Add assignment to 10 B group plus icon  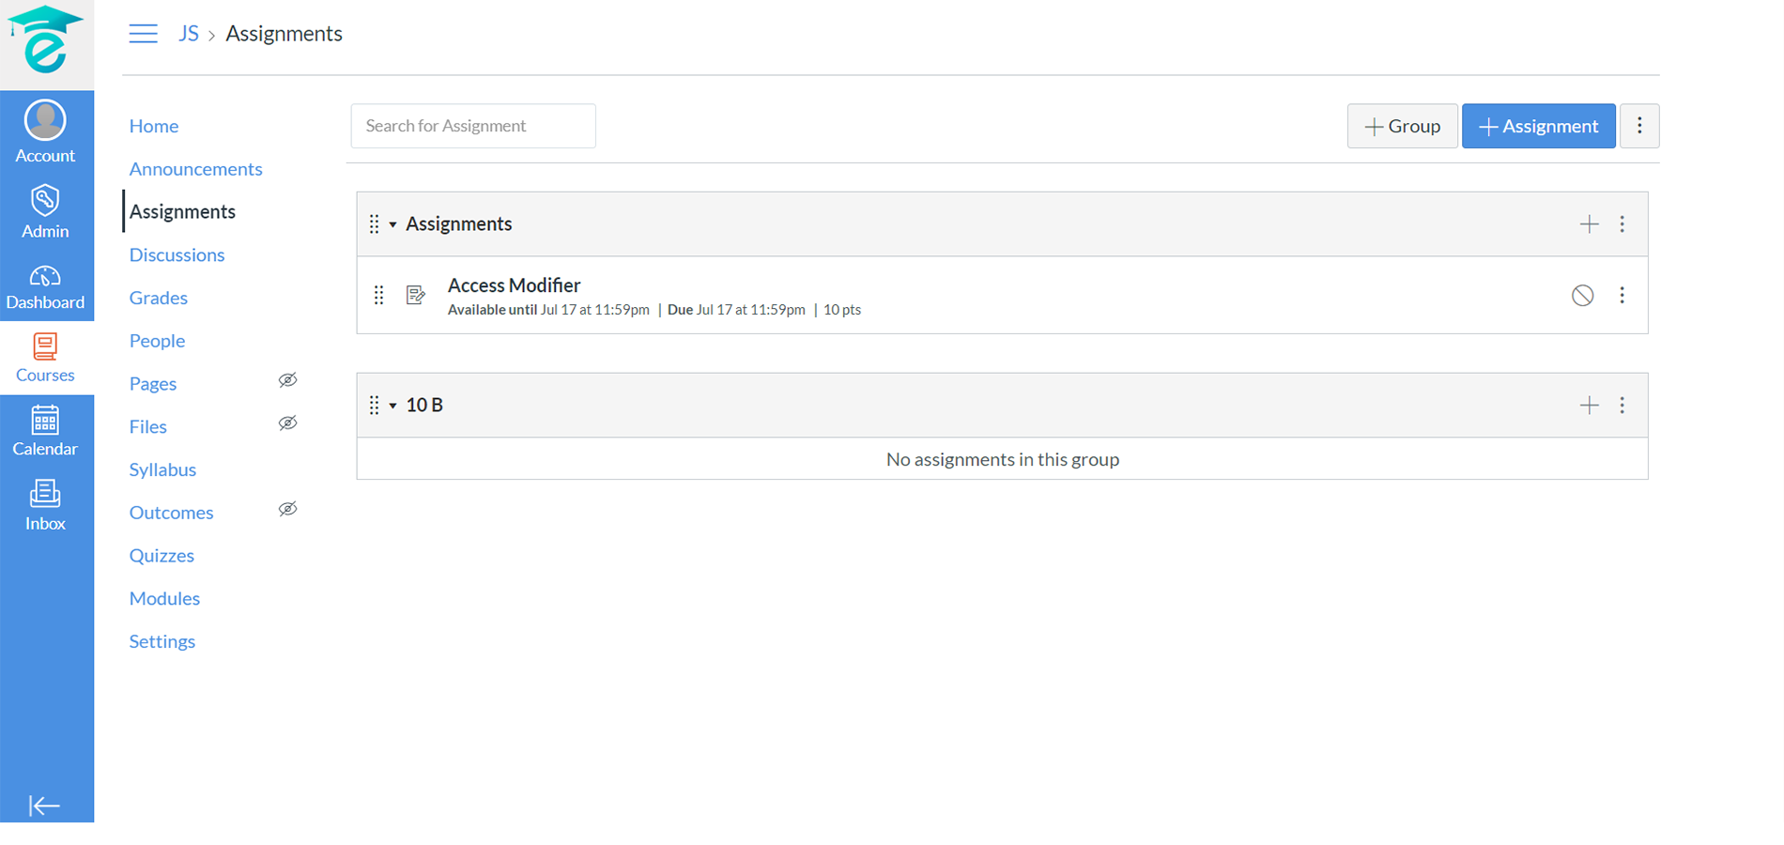point(1589,406)
